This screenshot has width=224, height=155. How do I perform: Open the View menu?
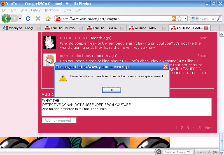point(24,10)
